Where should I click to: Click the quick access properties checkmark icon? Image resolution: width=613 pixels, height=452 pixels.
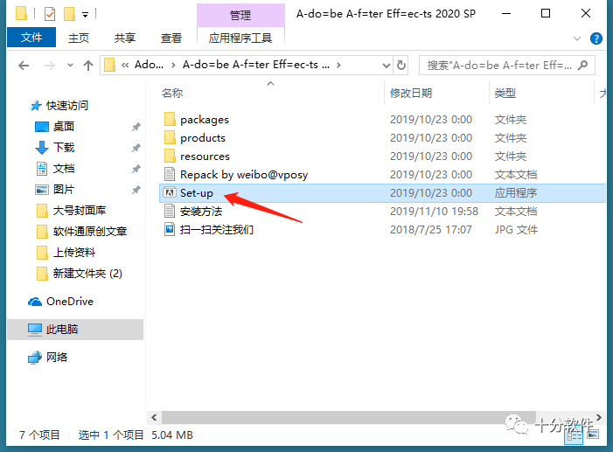pos(50,14)
